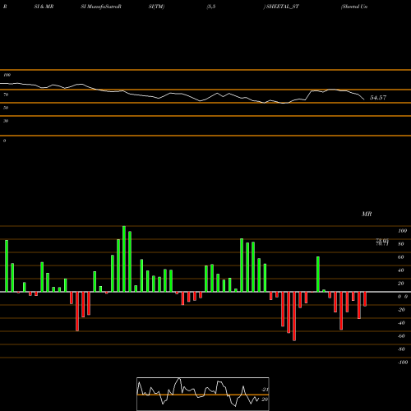Click the 80 label on MR axis
Image resolution: width=411 pixels, height=411 pixels.
[401, 244]
